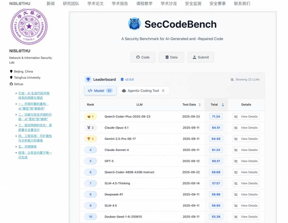Screen dimensions: 288x223
Task: Click the Tsinghua University seal logo
Action: pyautogui.click(x=29, y=26)
